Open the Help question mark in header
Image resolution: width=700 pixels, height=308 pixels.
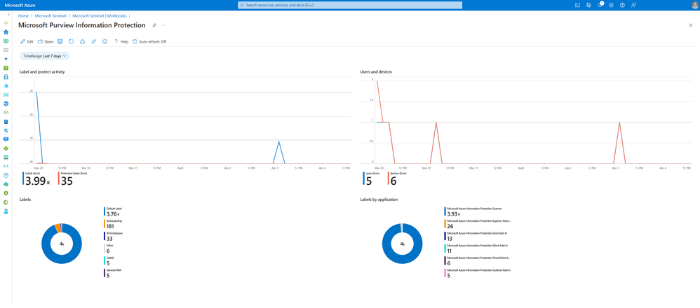622,5
